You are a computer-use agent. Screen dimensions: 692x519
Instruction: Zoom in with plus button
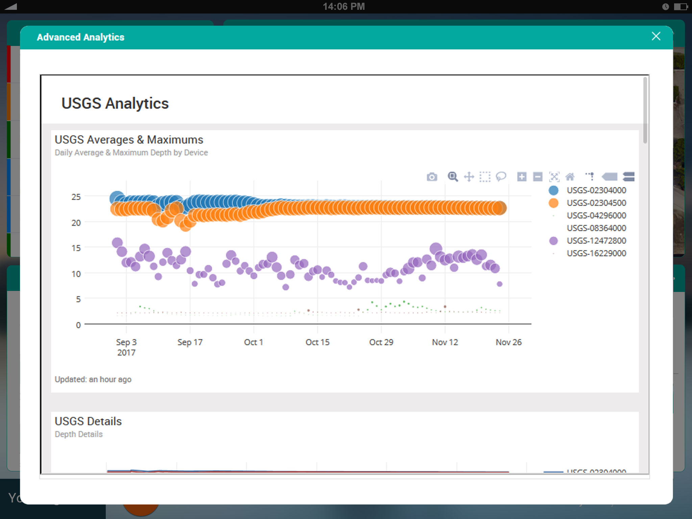point(522,177)
